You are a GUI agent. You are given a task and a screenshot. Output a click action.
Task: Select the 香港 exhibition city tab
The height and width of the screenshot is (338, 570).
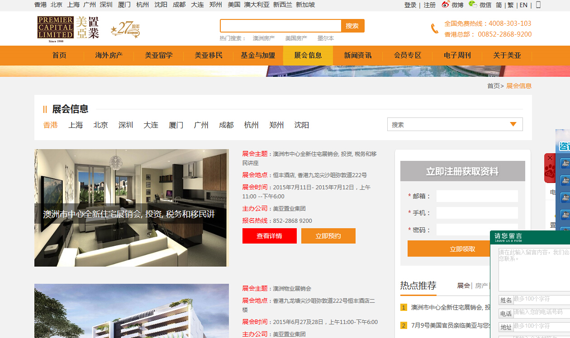(51, 125)
